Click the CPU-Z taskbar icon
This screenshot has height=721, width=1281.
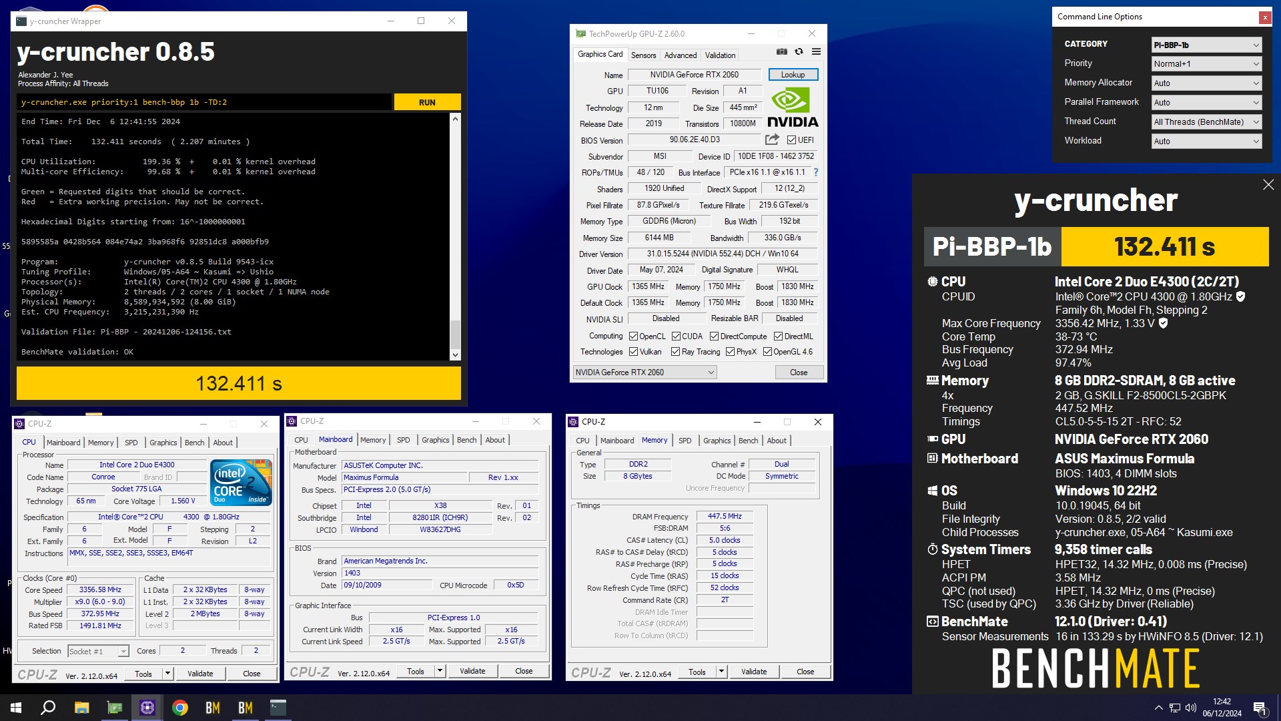(147, 708)
